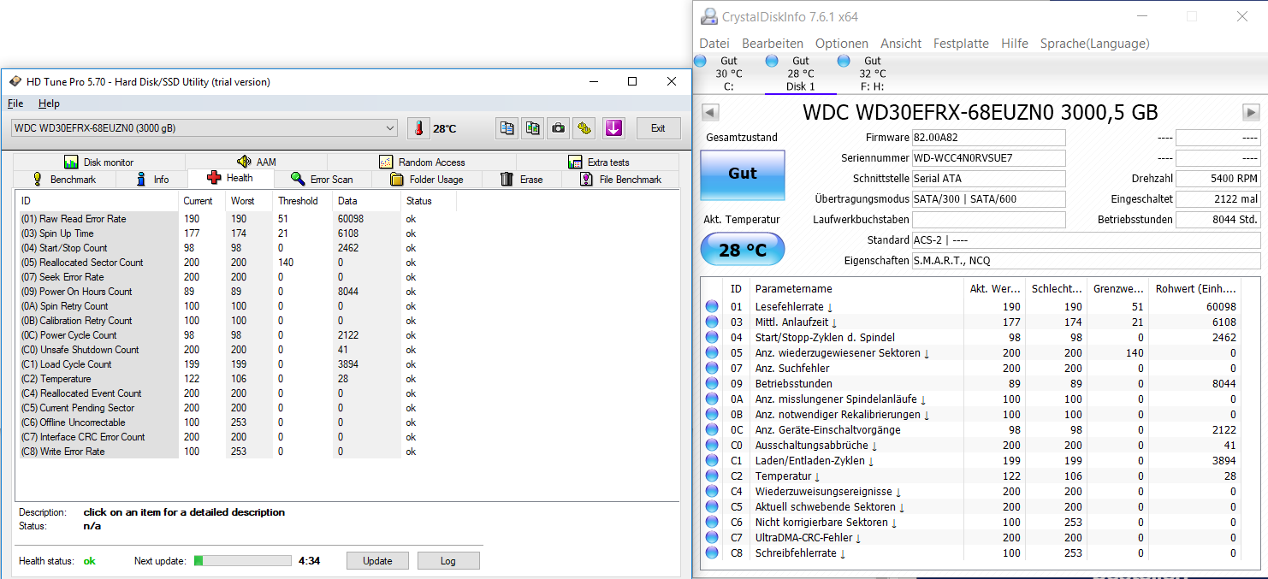Switch to the Benchmark tab
The image size is (1268, 579).
[64, 180]
